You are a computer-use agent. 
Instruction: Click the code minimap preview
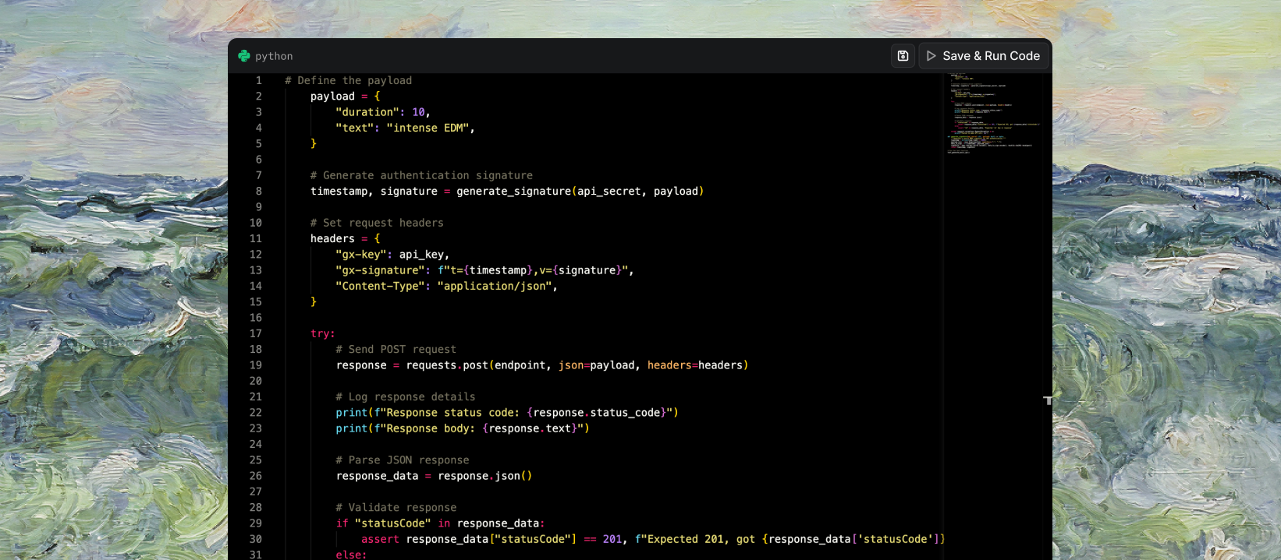(992, 114)
